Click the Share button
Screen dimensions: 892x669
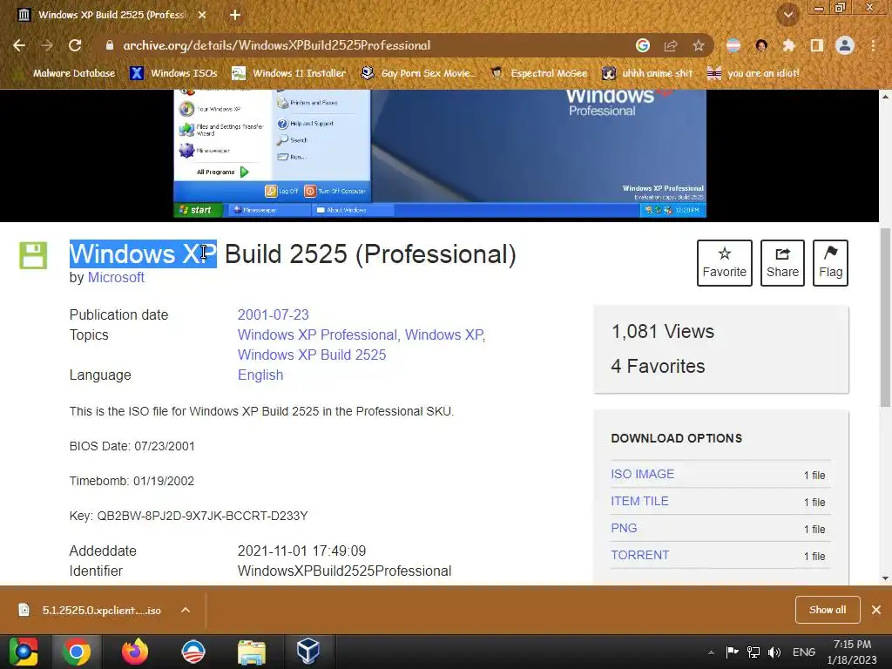[x=782, y=263]
